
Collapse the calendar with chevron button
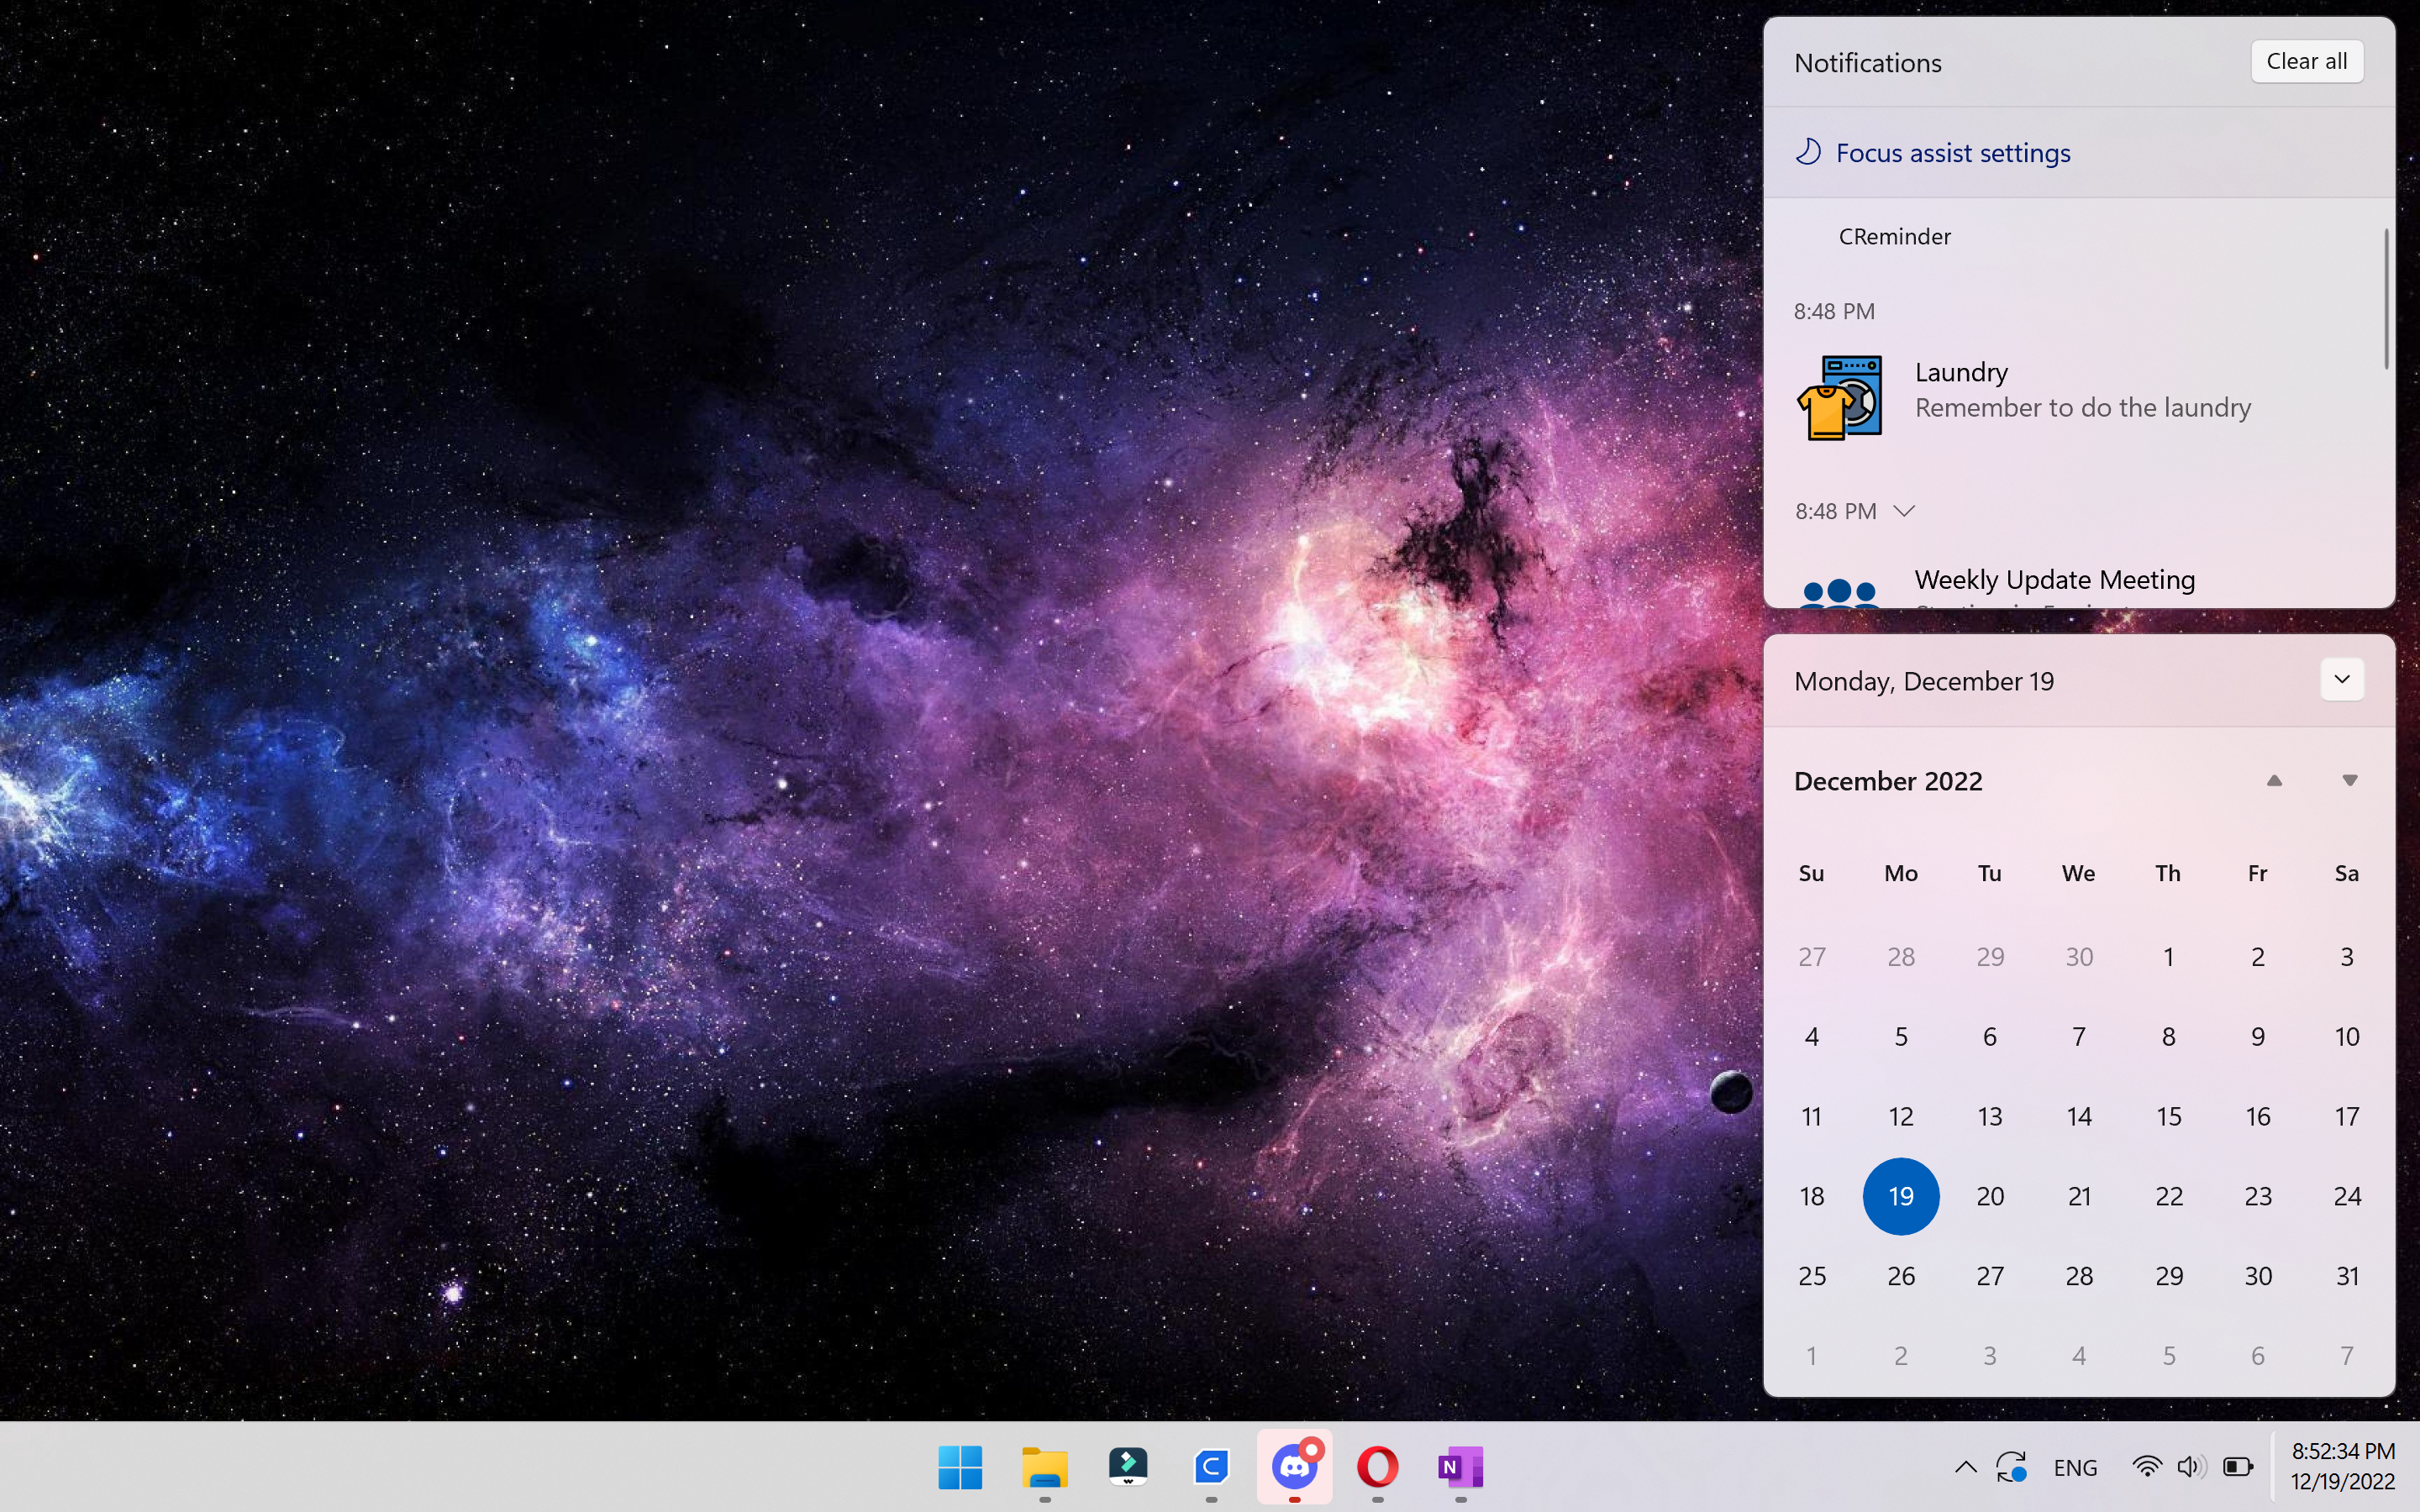(x=2341, y=680)
